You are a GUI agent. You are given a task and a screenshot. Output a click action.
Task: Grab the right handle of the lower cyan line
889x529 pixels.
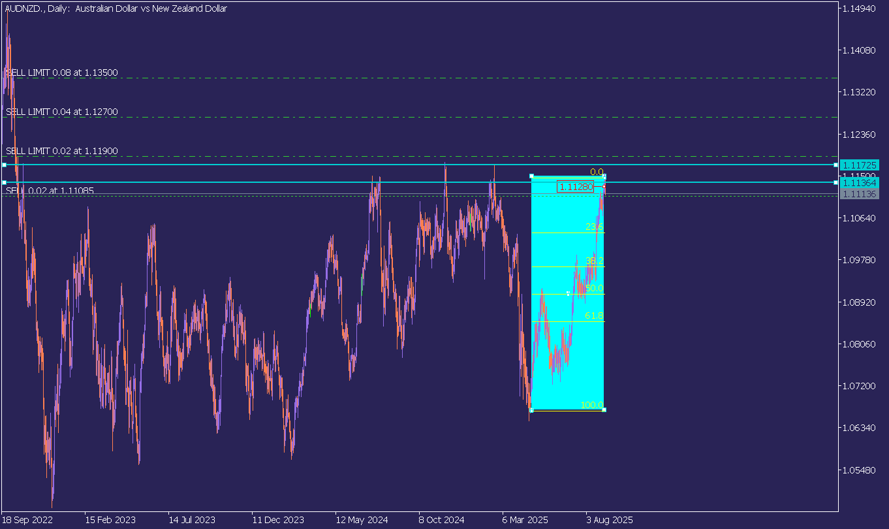tap(835, 183)
